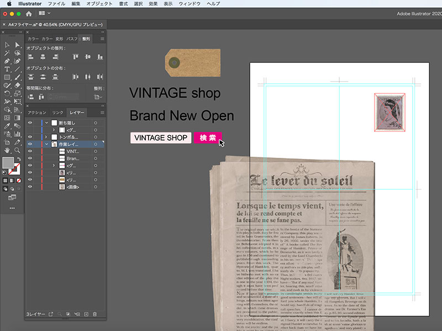Select the Eraser tool
Viewport: 442px width, 331px height.
[x=18, y=86]
